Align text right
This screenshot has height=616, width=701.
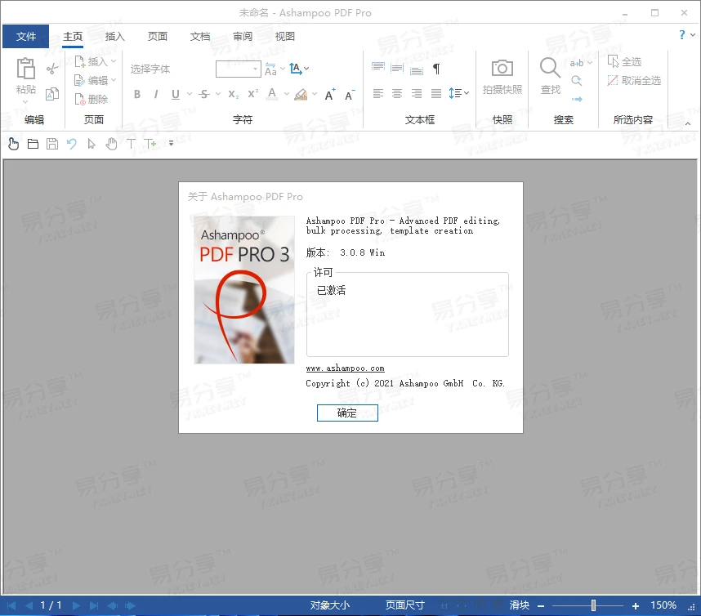coord(416,93)
